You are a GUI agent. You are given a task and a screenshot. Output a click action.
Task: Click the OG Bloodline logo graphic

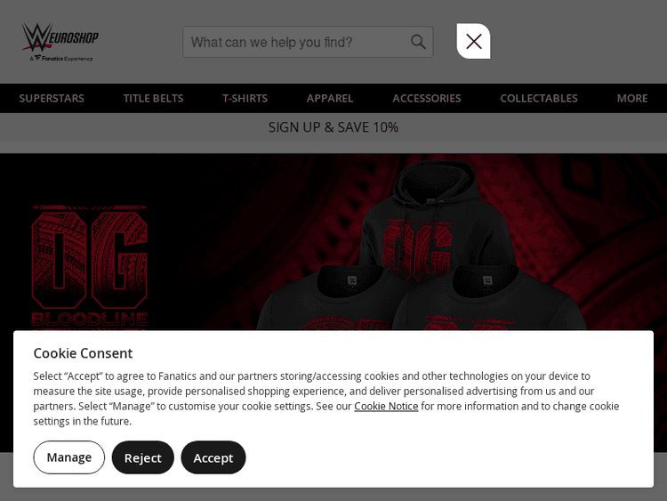(89, 266)
